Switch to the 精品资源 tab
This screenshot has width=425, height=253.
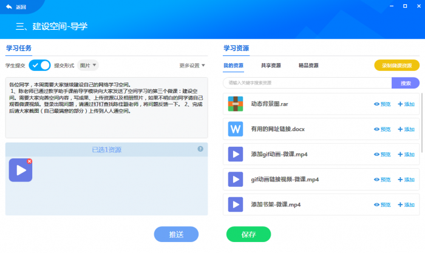308,65
